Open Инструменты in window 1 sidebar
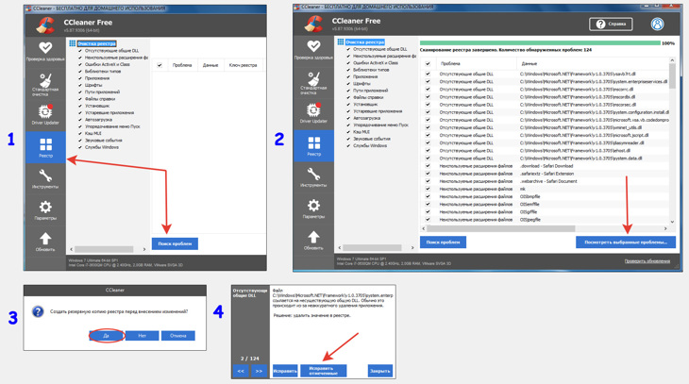The width and height of the screenshot is (689, 384). 45,179
